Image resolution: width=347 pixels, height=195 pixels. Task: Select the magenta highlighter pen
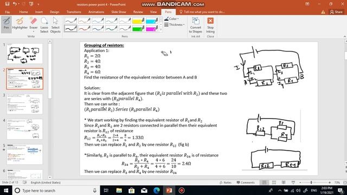pos(152,28)
